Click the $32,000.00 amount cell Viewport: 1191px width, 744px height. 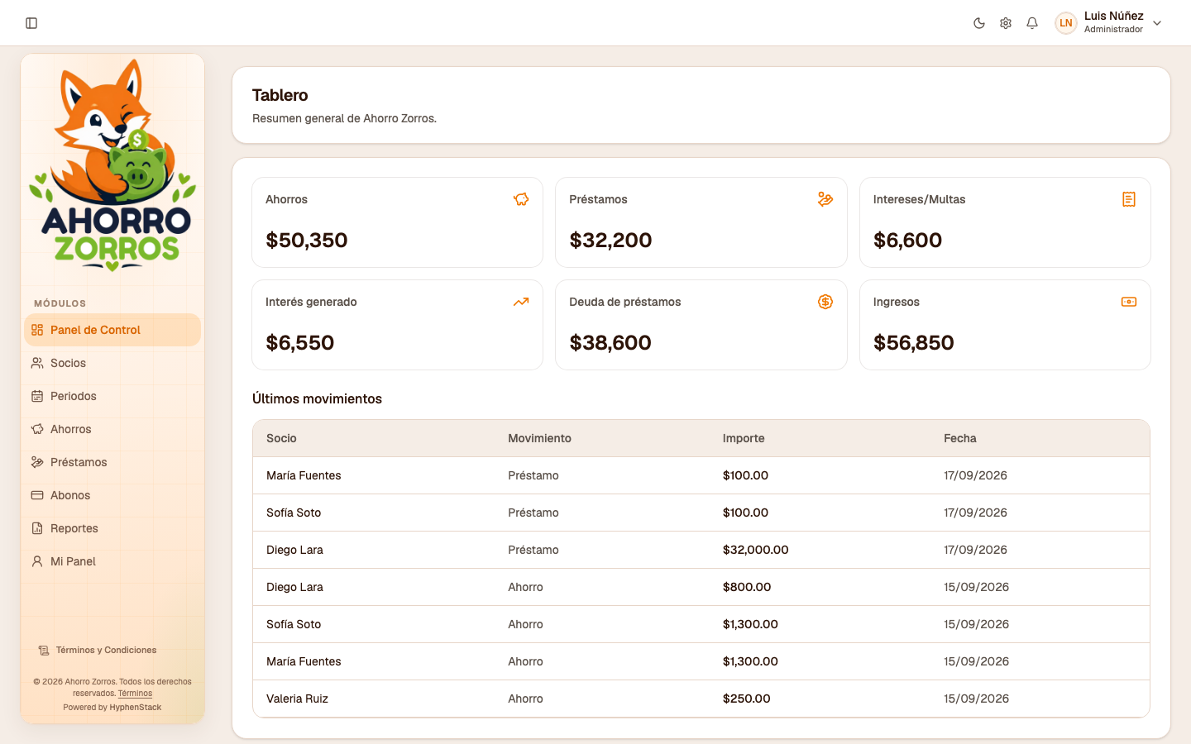[x=756, y=550]
